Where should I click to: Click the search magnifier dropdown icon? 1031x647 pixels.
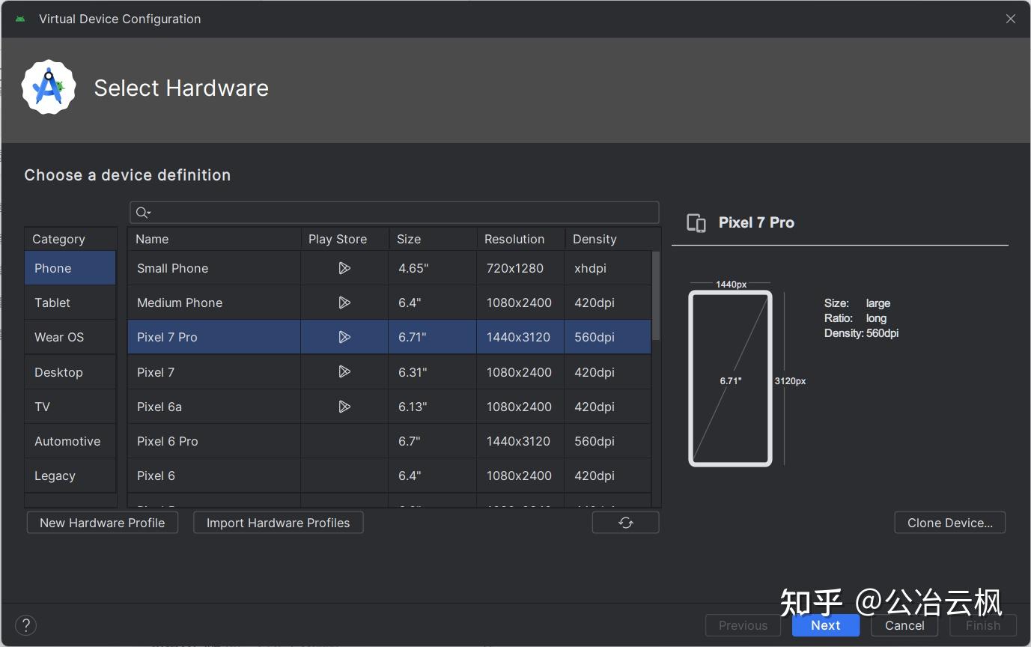coord(143,213)
